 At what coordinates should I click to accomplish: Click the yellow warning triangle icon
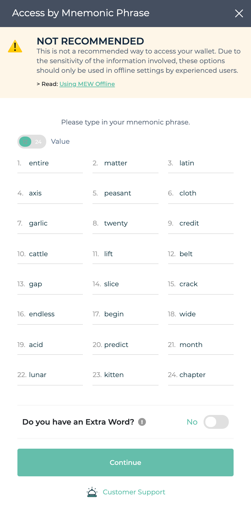(15, 46)
